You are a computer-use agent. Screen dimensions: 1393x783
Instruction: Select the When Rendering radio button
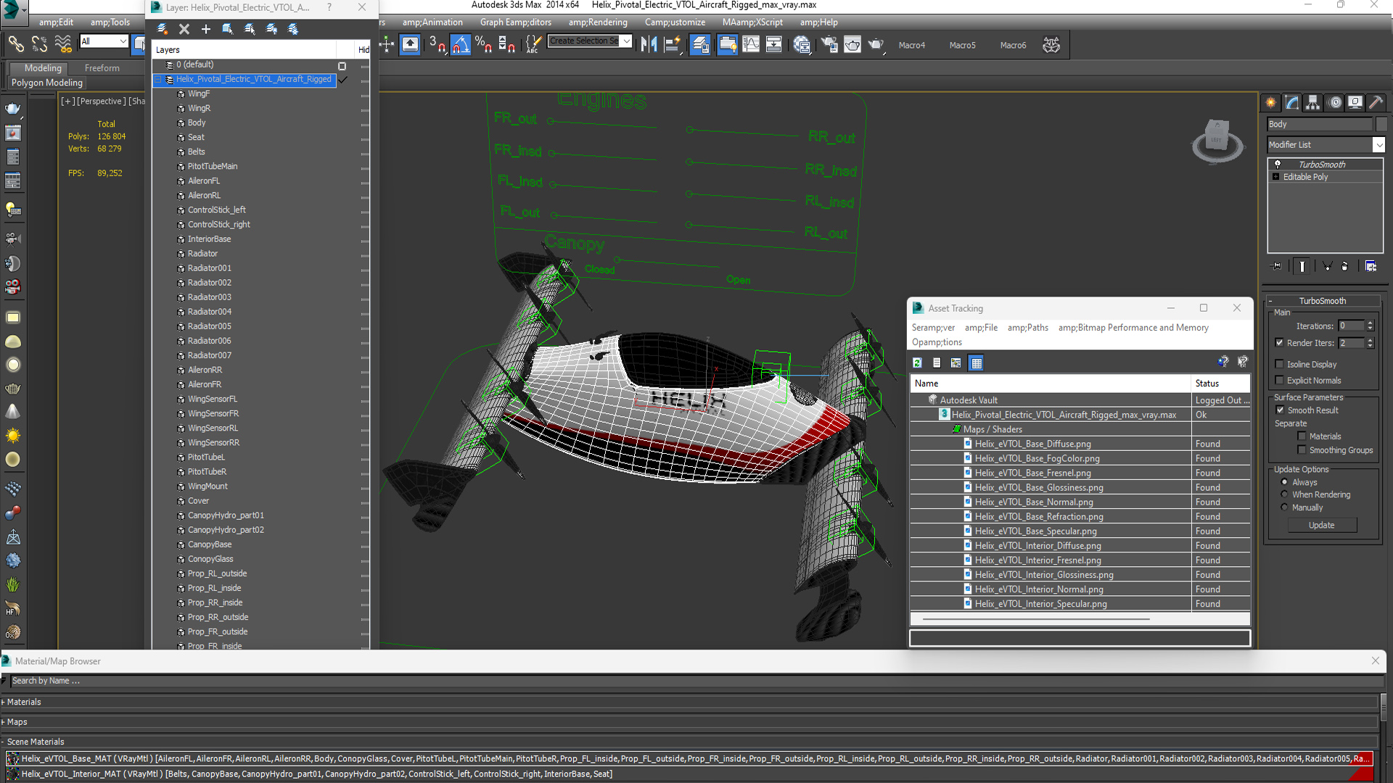pyautogui.click(x=1285, y=494)
